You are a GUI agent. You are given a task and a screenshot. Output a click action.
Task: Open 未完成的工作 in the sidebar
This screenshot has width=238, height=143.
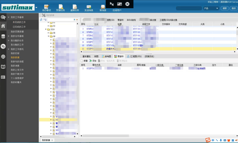tap(19, 22)
